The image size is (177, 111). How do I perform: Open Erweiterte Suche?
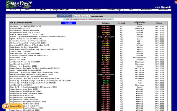tap(80, 16)
